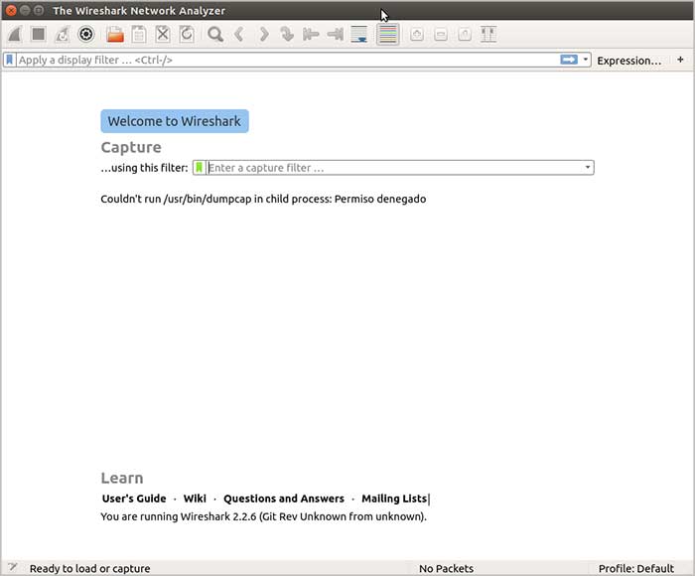
Task: Open the Wiki link
Action: point(195,499)
